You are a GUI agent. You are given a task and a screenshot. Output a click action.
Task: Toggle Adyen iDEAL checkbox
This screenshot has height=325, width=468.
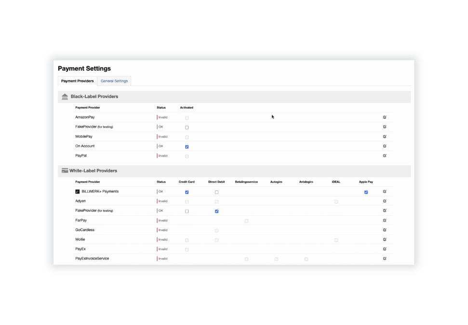[336, 202]
